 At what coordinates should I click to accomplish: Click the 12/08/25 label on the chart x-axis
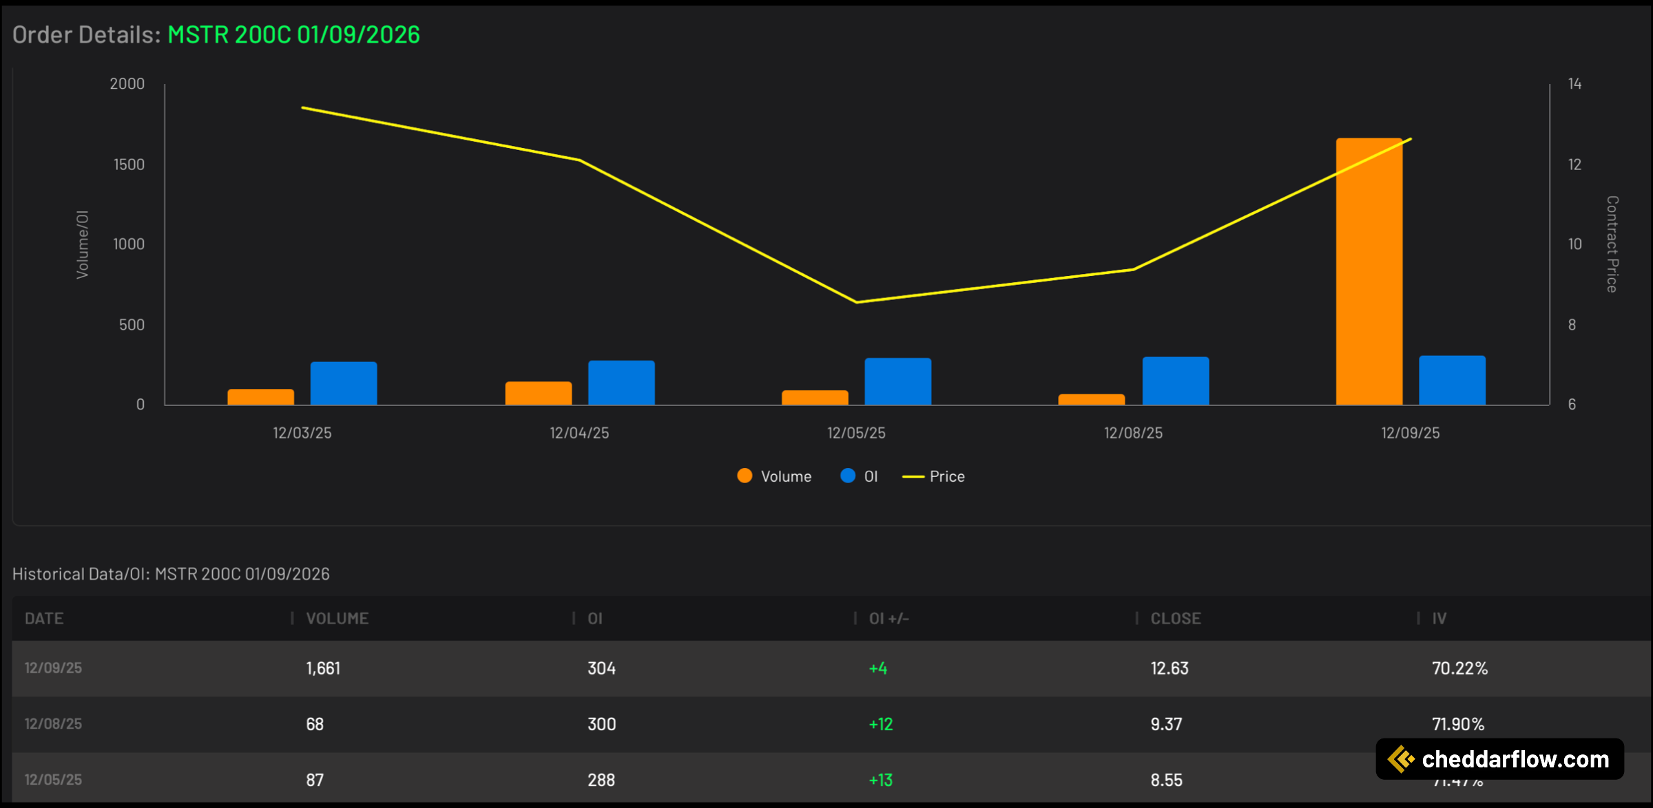pyautogui.click(x=1134, y=433)
